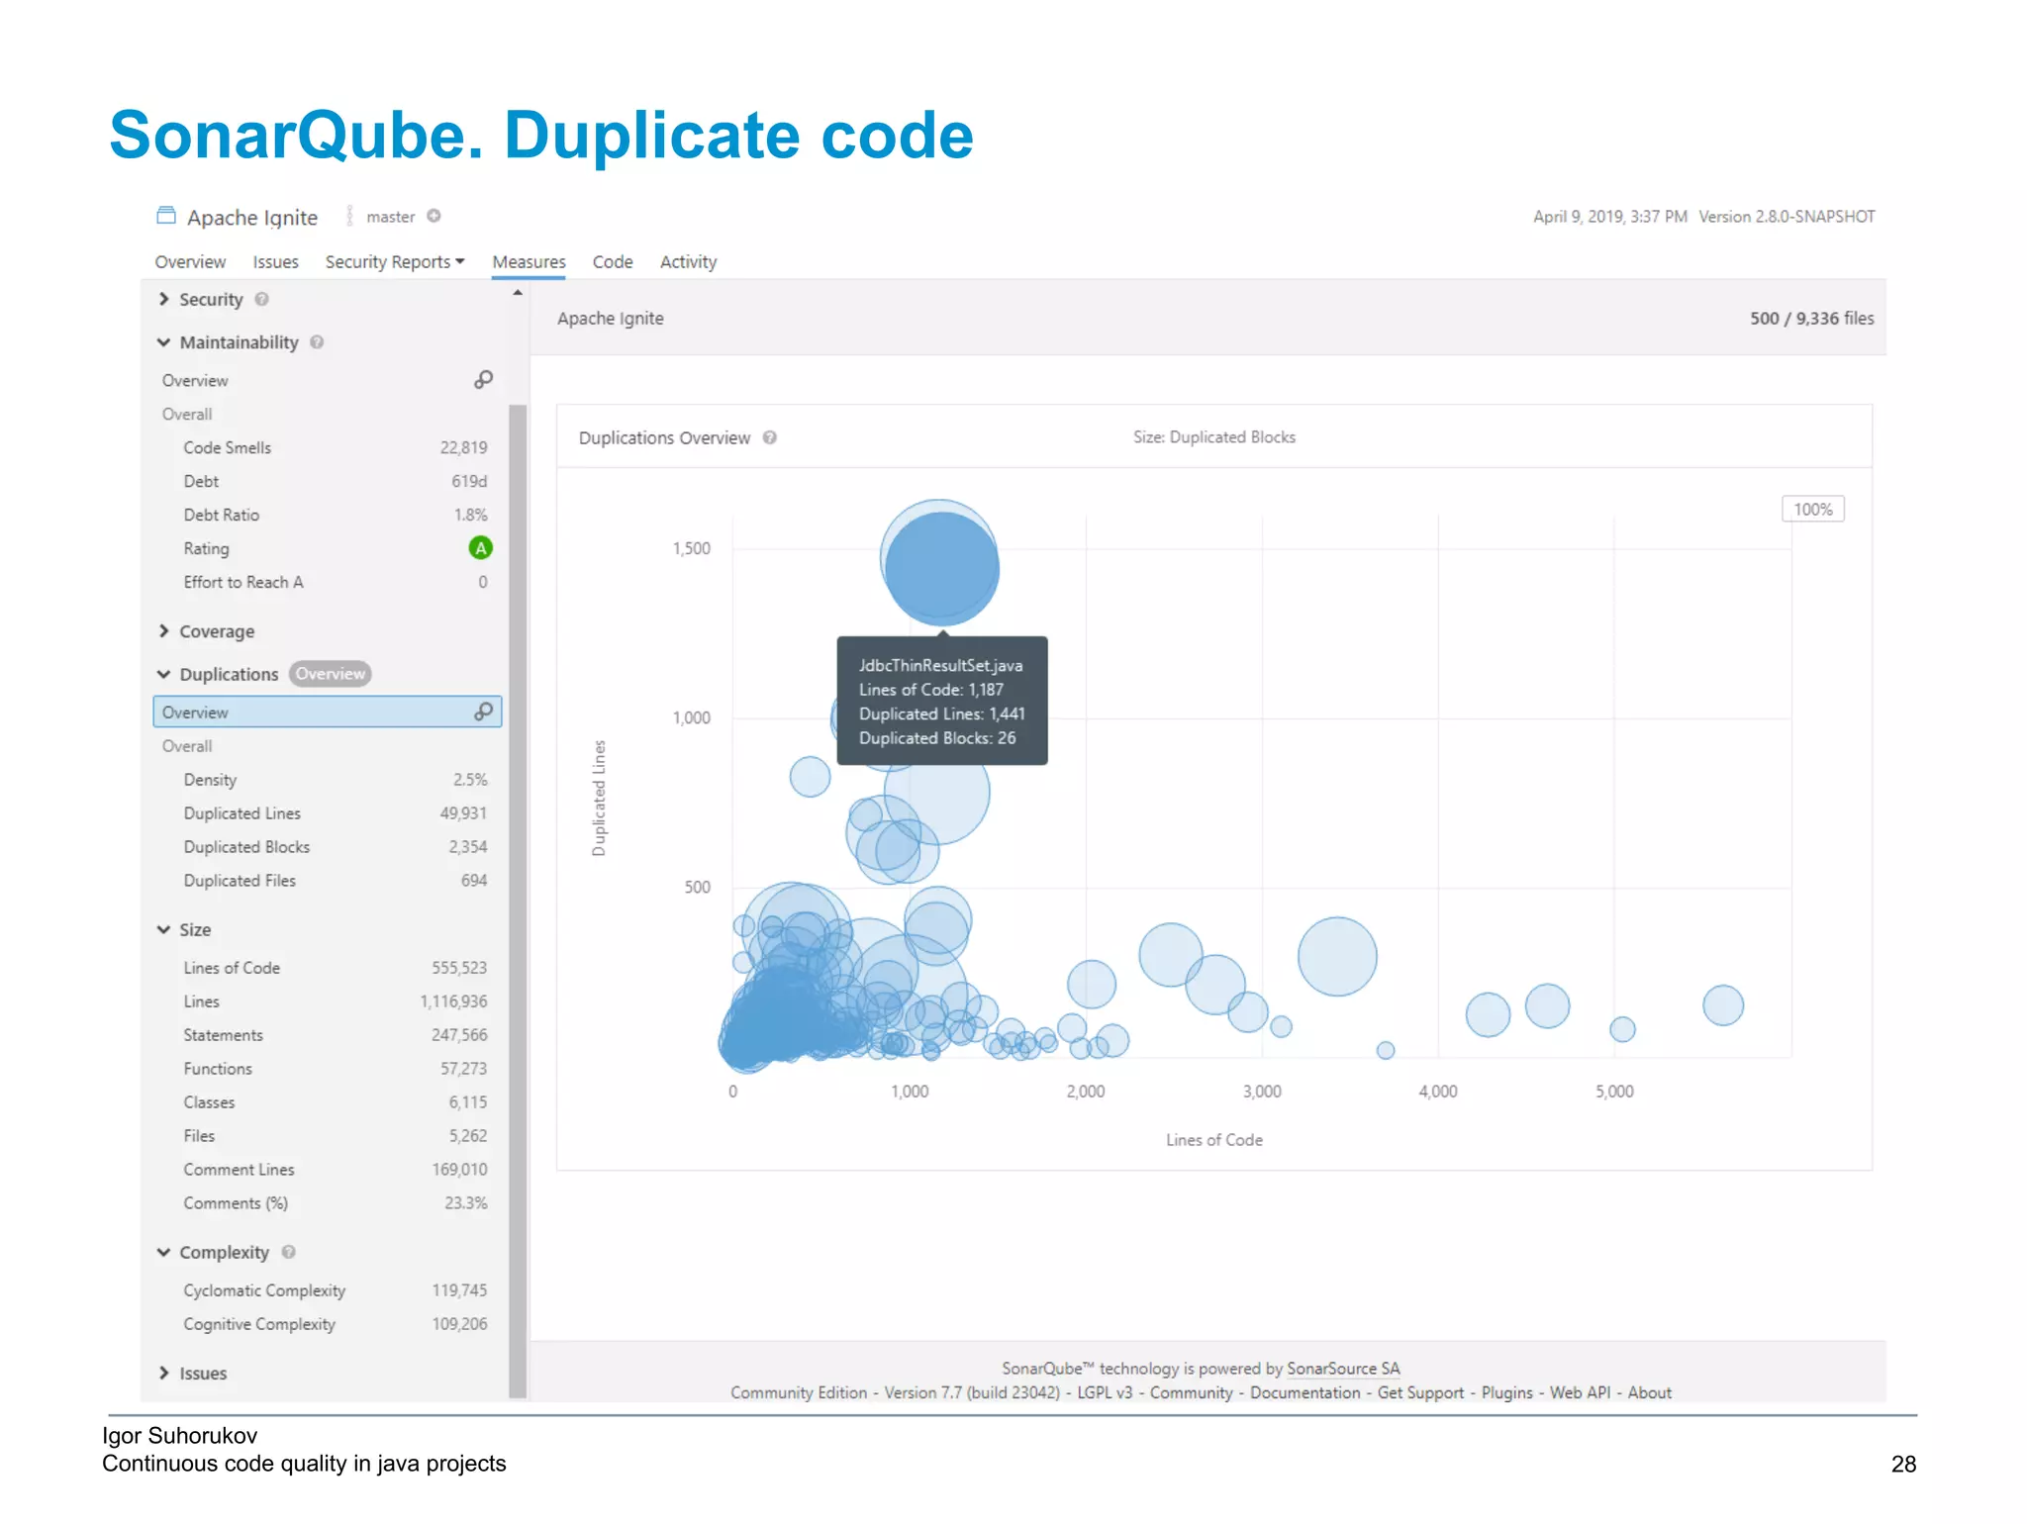
Task: Expand the Issues section in the sidebar
Action: [164, 1373]
